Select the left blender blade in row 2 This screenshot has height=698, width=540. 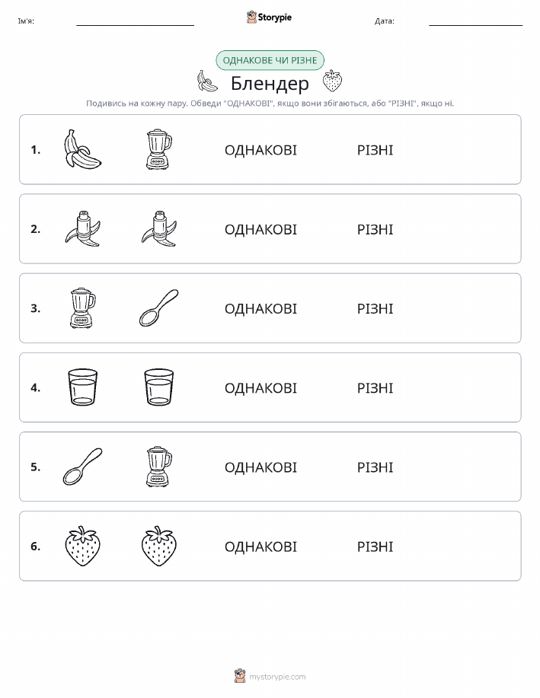82,229
